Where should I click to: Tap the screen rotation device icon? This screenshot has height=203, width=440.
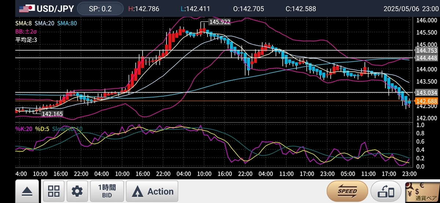[x=386, y=191]
